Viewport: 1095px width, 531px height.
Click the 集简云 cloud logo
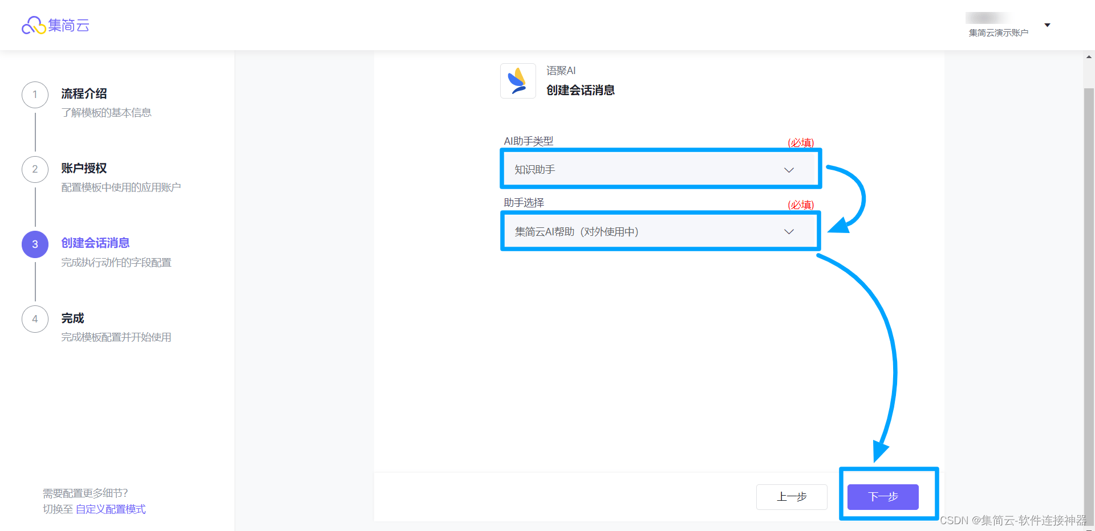point(55,25)
